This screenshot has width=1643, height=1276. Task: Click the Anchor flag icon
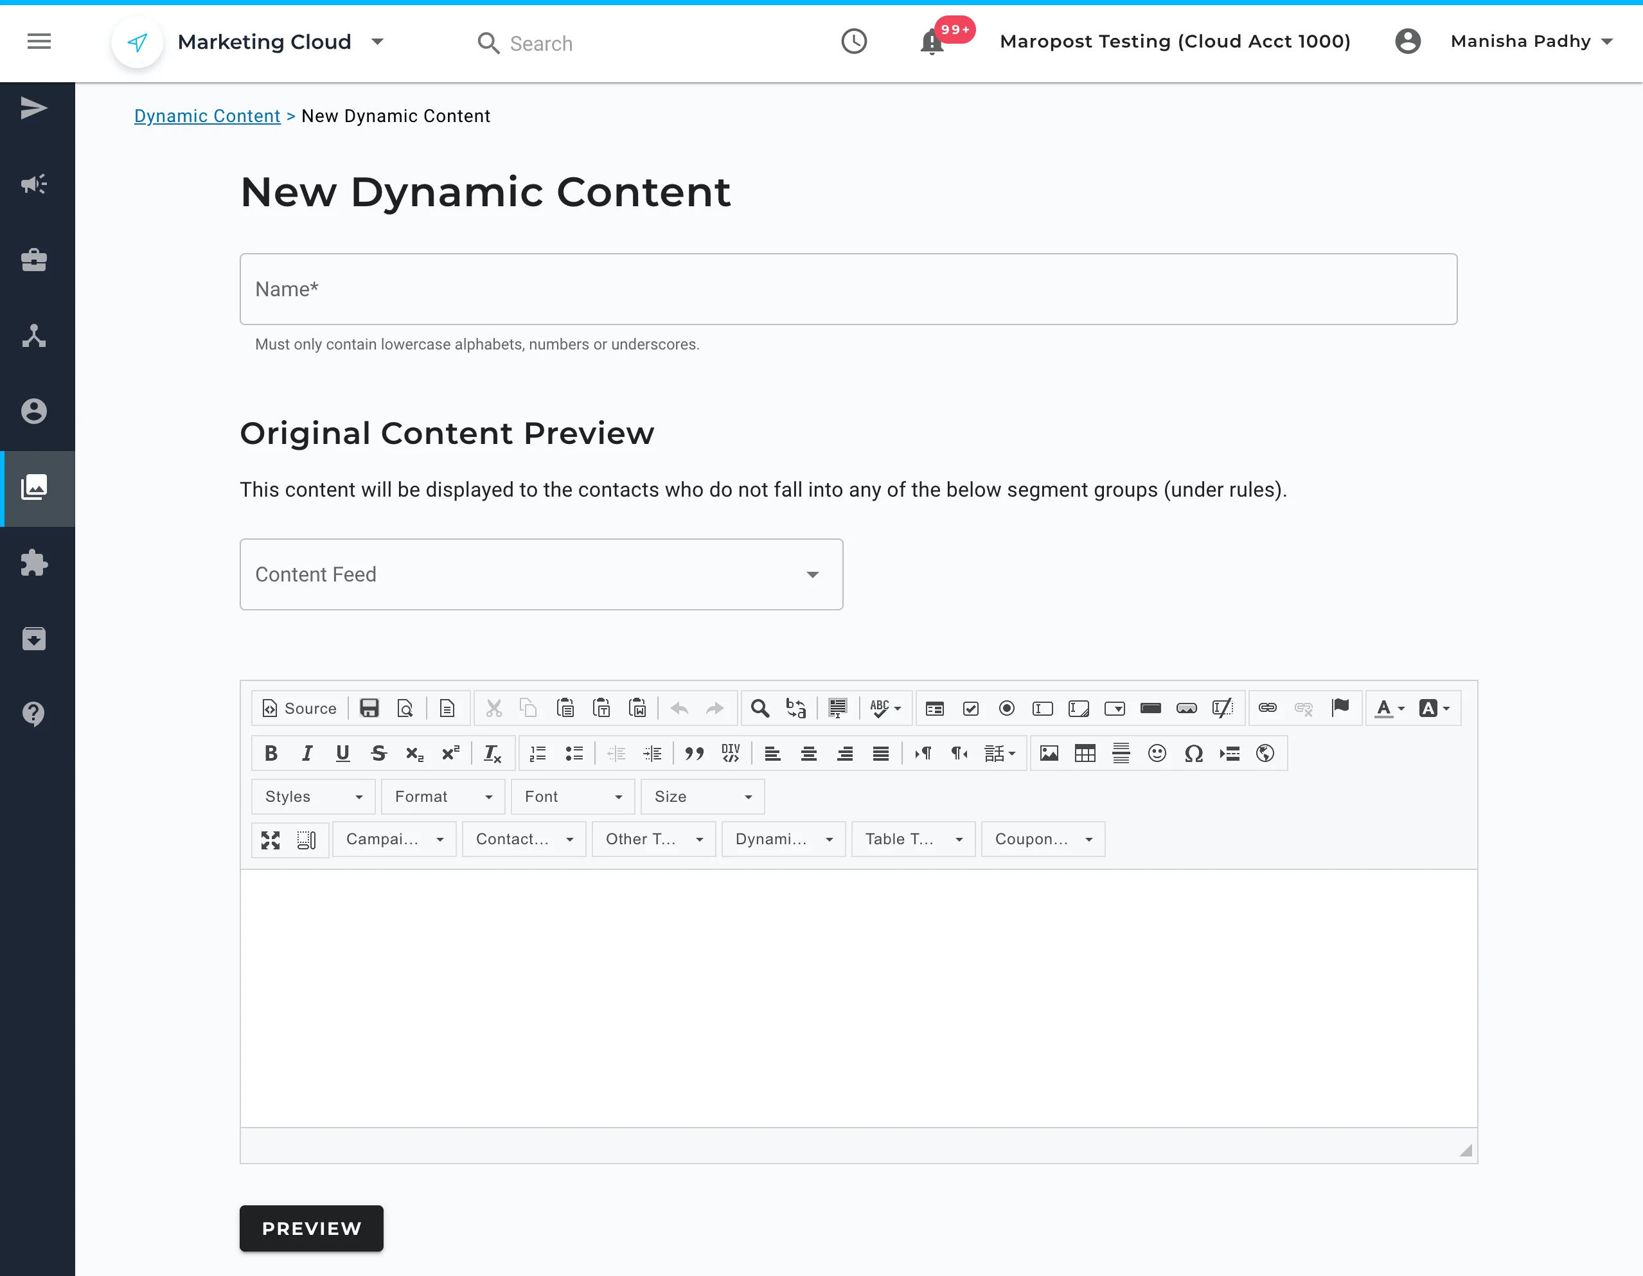click(x=1340, y=708)
